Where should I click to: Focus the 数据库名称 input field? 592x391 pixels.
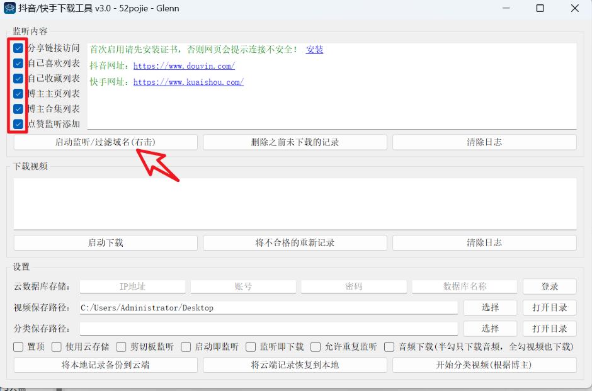click(465, 286)
